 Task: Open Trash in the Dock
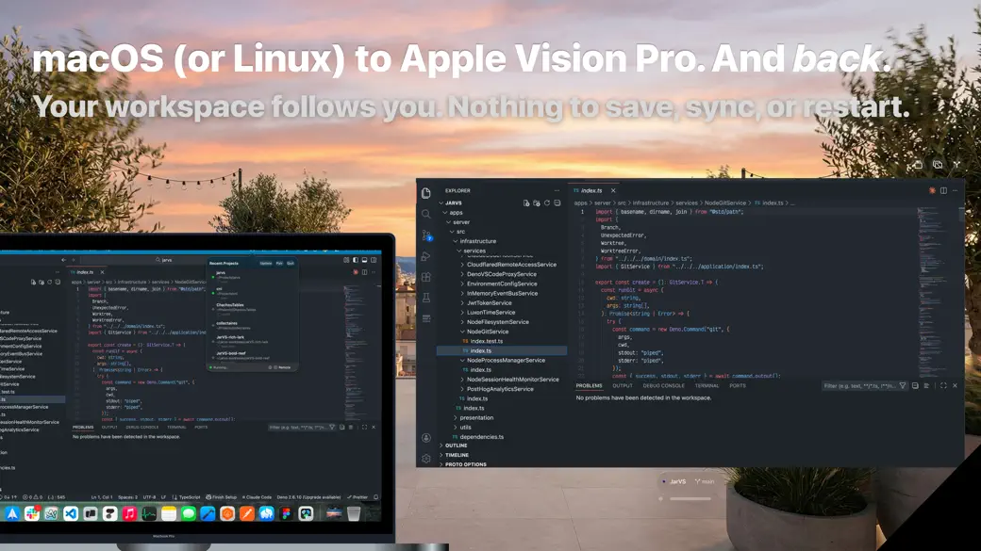point(354,513)
